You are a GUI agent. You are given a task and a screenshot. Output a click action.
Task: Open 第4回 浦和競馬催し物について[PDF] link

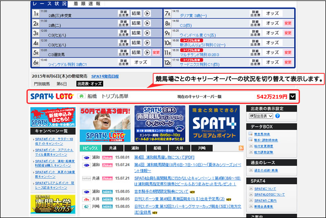(164, 157)
